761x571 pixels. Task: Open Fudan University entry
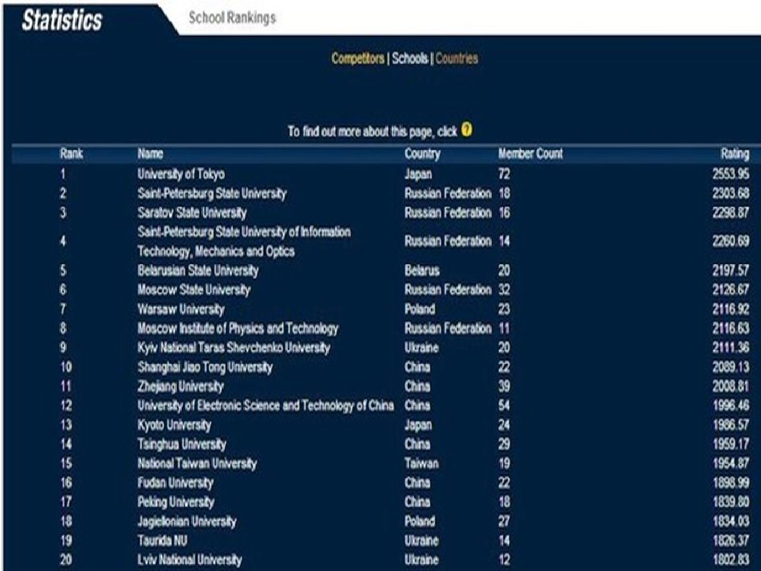pos(175,483)
